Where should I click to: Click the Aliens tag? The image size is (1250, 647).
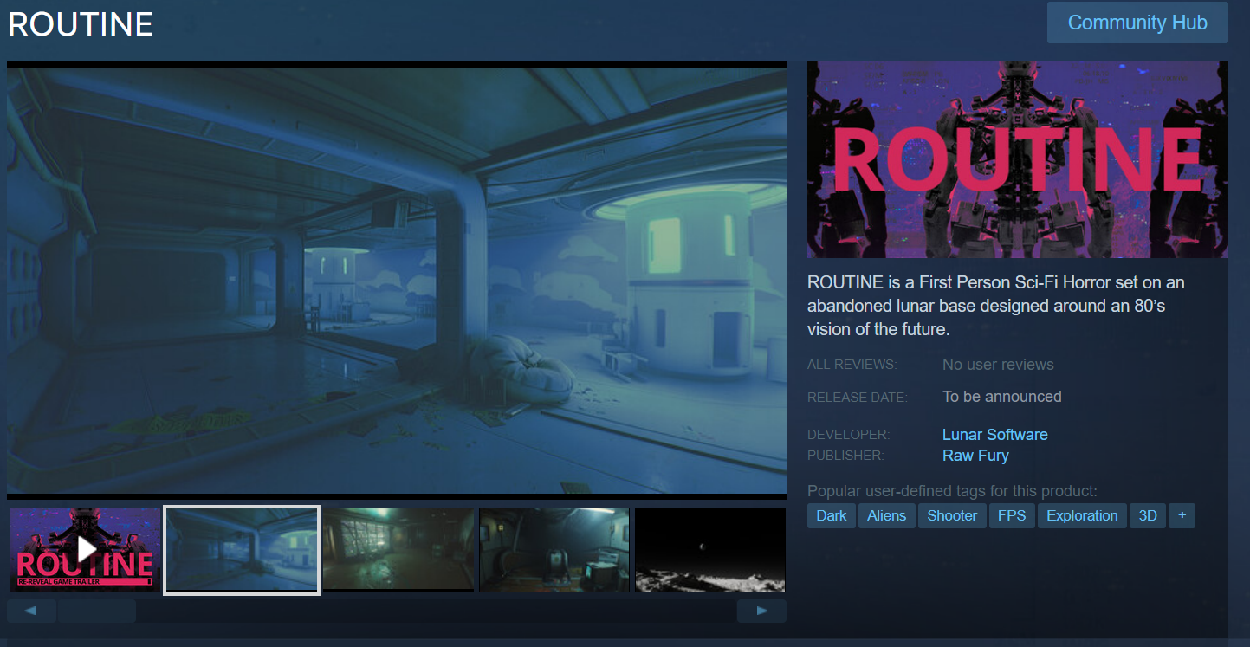click(x=887, y=515)
